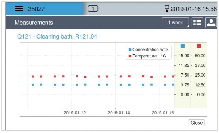Click the 2019-01-16 date axis marker
The height and width of the screenshot is (133, 219).
(163, 113)
